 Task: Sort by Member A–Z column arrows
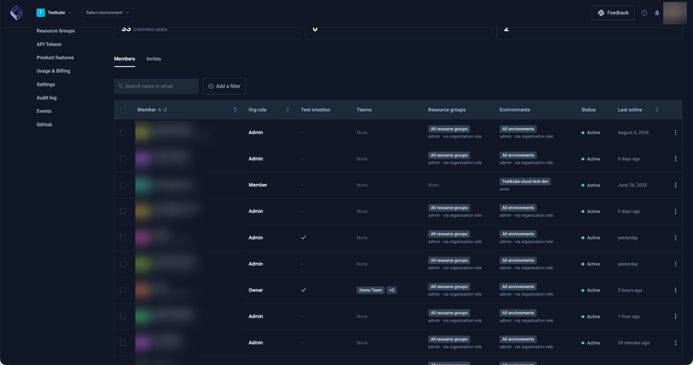point(235,110)
